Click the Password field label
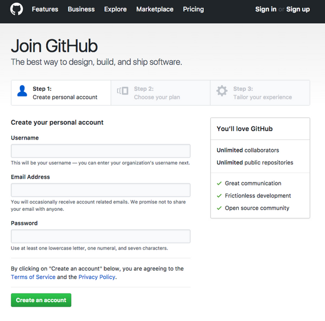 tap(24, 223)
